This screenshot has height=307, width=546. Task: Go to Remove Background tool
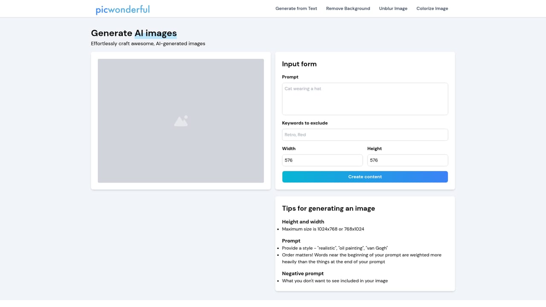coord(348,9)
